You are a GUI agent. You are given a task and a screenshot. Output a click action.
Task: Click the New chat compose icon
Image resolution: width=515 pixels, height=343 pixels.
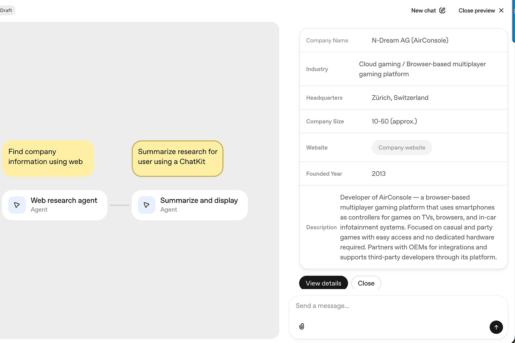[442, 10]
